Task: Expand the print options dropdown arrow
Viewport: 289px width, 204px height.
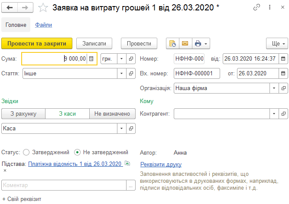Action: [x=206, y=44]
